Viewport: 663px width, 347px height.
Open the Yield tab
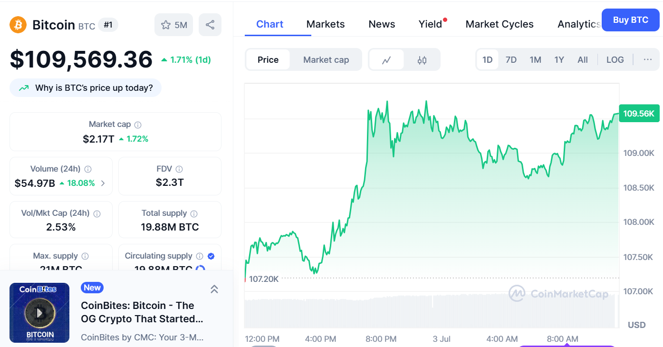coord(431,24)
